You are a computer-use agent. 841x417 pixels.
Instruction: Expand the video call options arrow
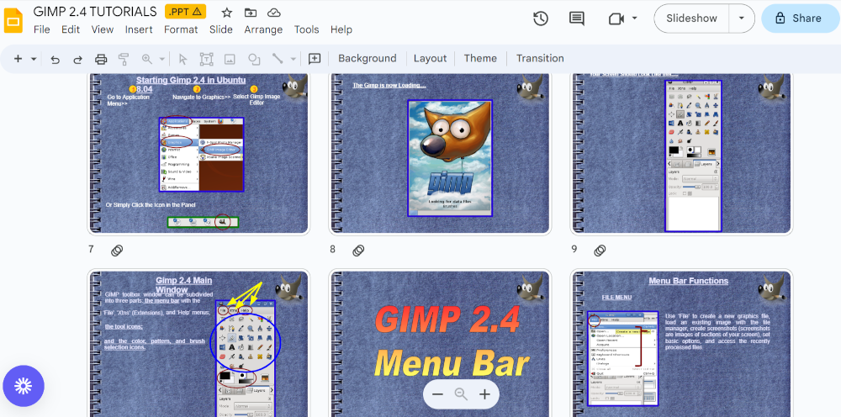634,18
